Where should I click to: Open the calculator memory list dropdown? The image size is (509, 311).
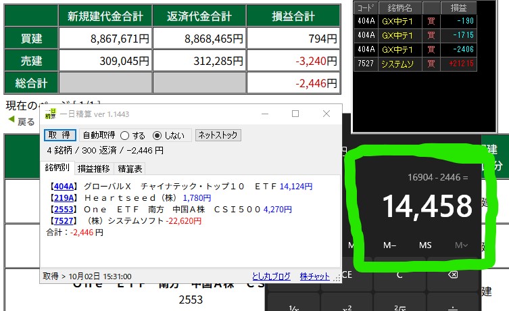click(x=462, y=245)
